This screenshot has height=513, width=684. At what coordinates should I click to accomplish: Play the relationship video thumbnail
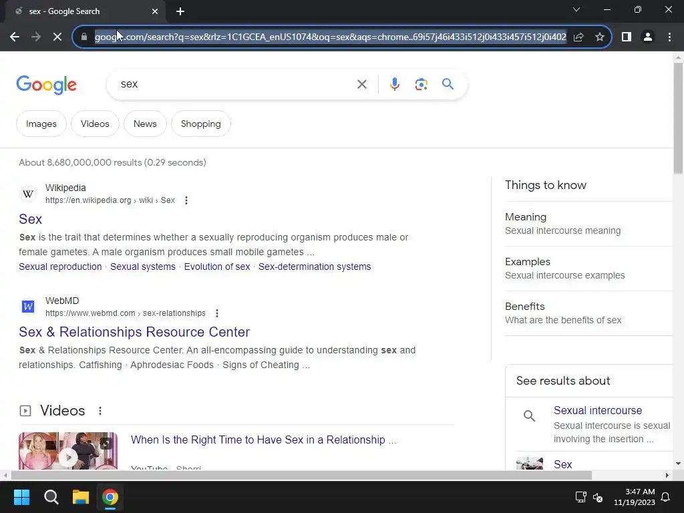click(x=68, y=451)
